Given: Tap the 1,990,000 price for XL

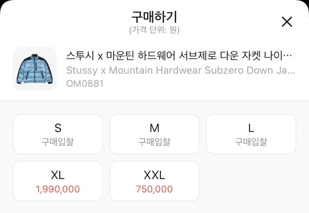Looking at the screenshot, I should pyautogui.click(x=58, y=189).
